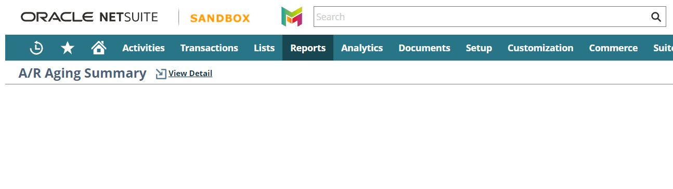
Task: Open the Commerce menu
Action: (x=613, y=48)
